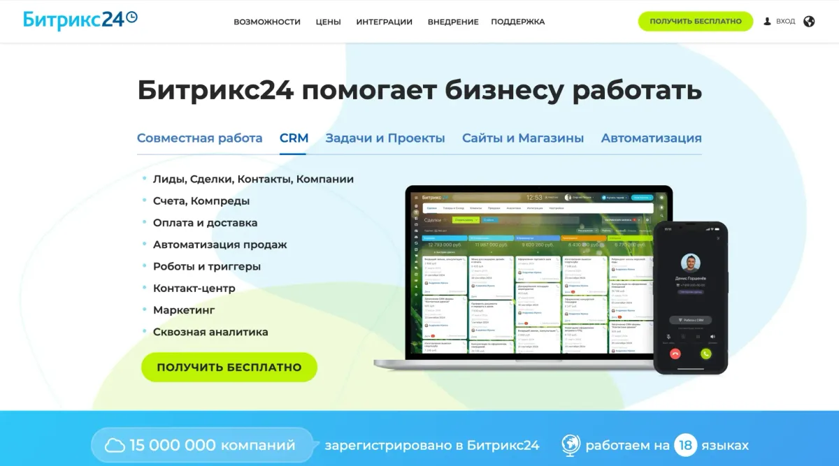Viewport: 839px width, 466px height.
Task: Go to the ИНТЕГРАЦИИ menu item
Action: tap(384, 22)
